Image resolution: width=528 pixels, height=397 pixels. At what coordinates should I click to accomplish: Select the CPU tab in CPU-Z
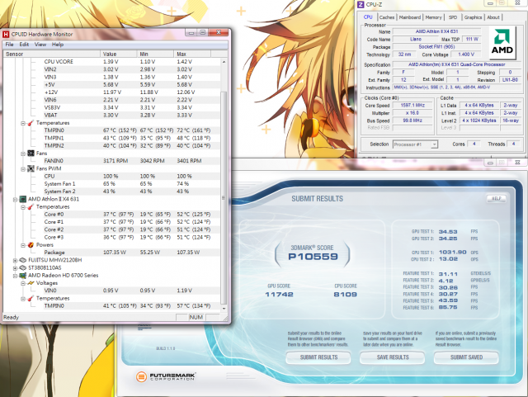(368, 17)
